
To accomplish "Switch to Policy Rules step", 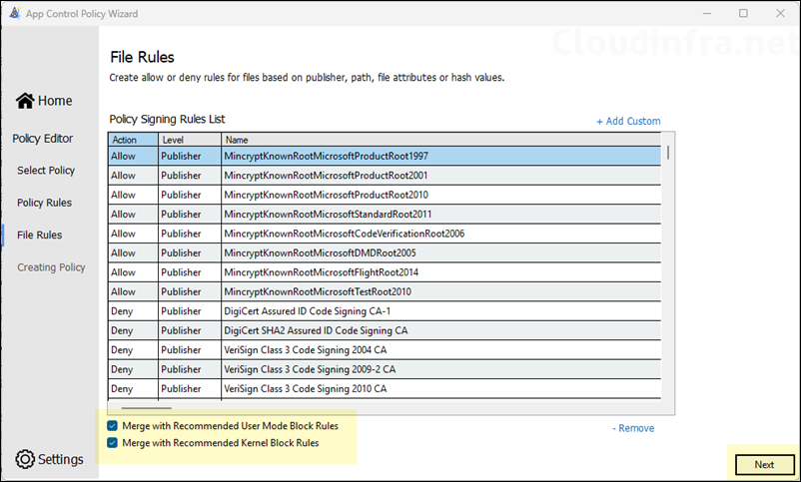I will point(44,203).
